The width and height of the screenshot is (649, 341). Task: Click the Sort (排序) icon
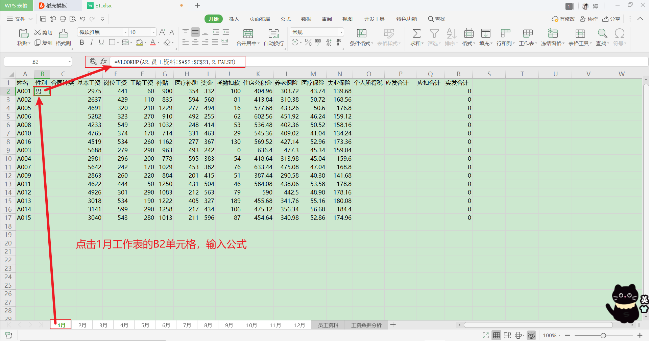(x=451, y=33)
